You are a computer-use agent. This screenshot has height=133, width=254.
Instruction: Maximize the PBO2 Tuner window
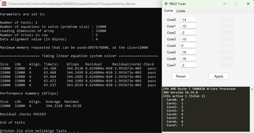[236, 4]
